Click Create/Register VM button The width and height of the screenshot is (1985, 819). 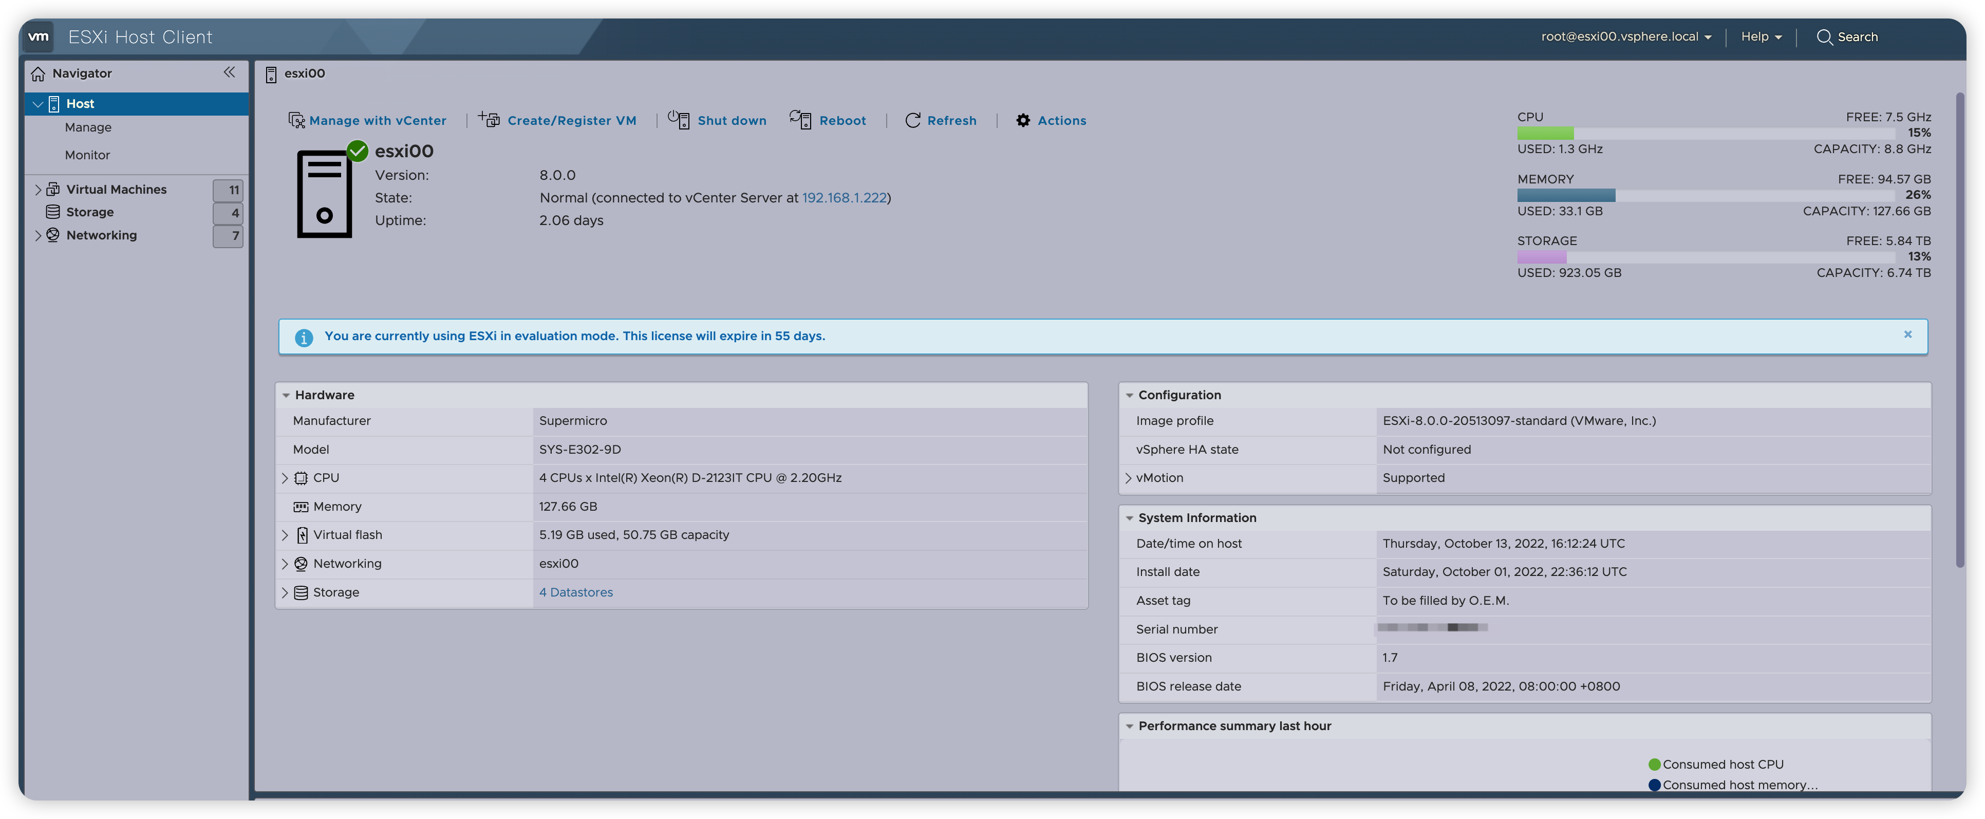point(572,120)
